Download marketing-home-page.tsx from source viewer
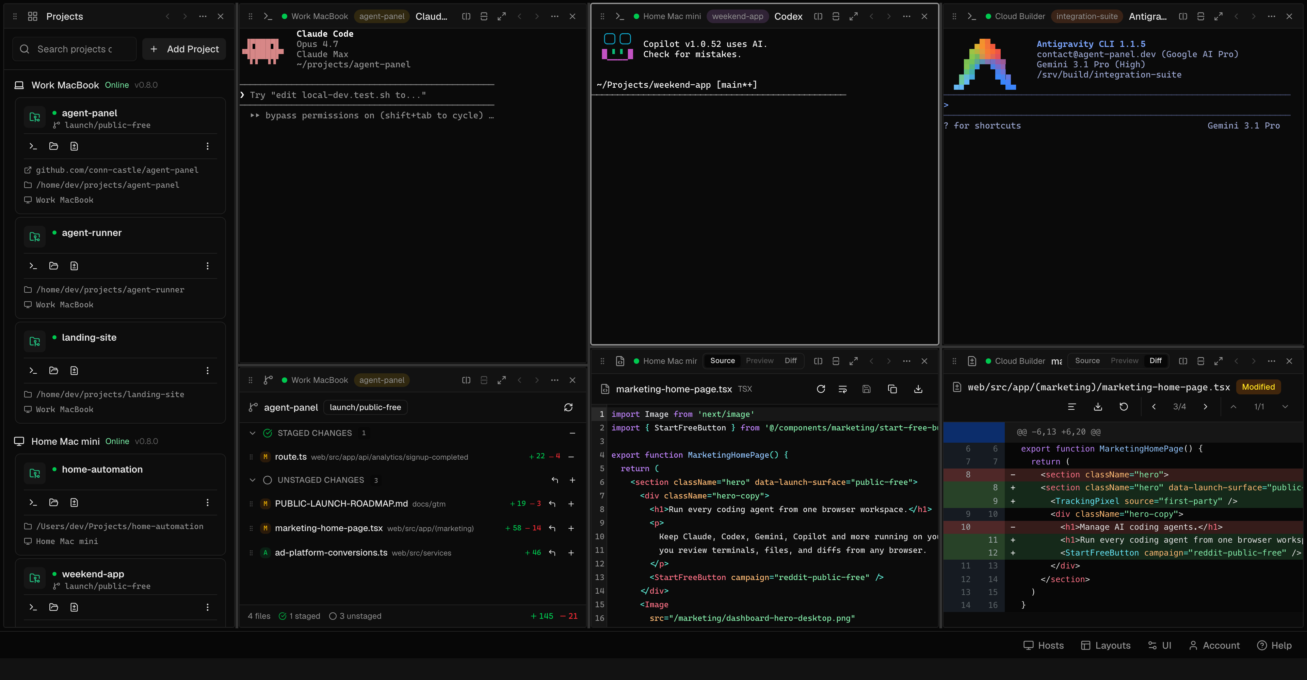The image size is (1307, 680). [918, 389]
